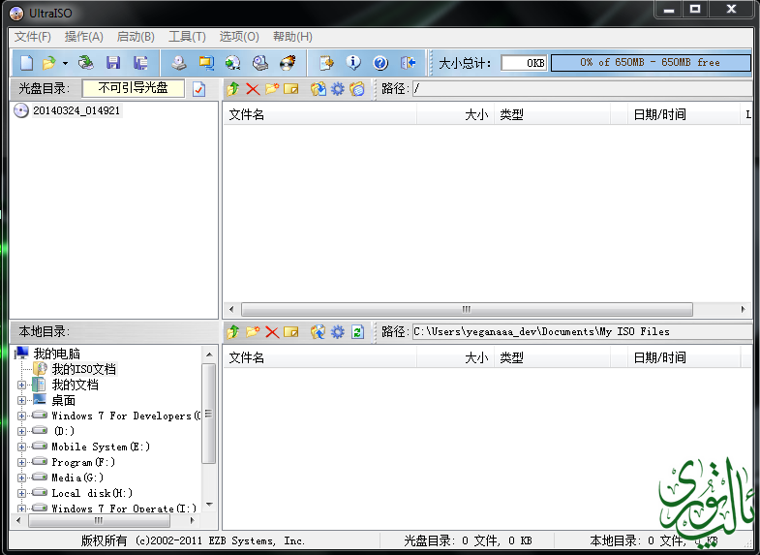Screen dimensions: 760x555
Task: Sort the 本地目录 file list by 大小 column
Action: (x=456, y=358)
